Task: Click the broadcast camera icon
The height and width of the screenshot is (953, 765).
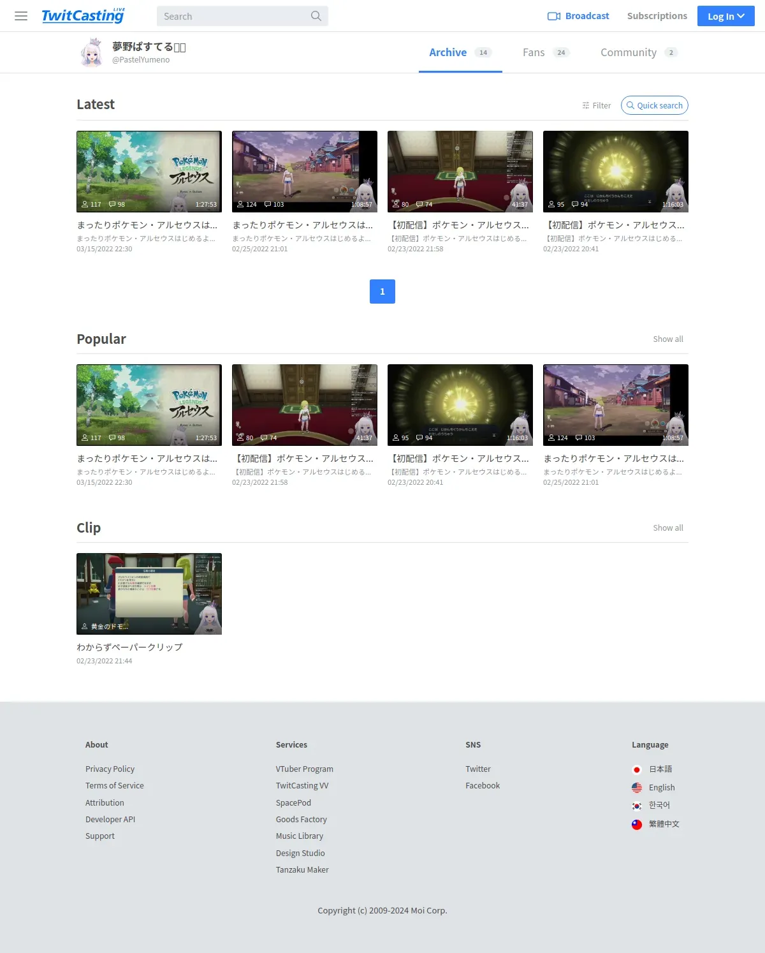Action: pyautogui.click(x=554, y=16)
